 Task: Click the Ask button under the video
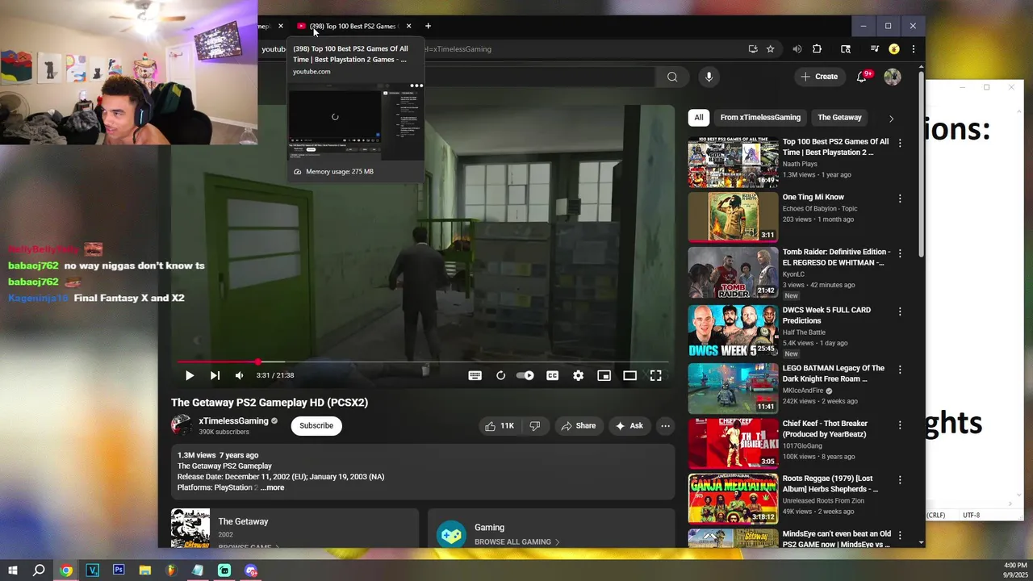629,425
